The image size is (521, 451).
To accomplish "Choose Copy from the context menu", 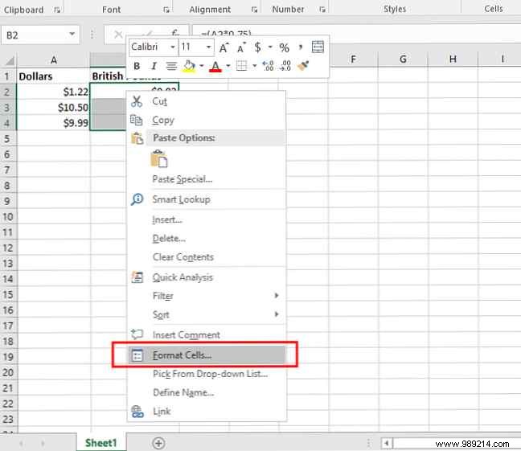I will 207,120.
